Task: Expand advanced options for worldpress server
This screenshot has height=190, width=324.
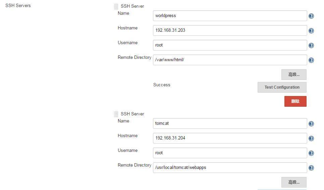Action: (294, 75)
